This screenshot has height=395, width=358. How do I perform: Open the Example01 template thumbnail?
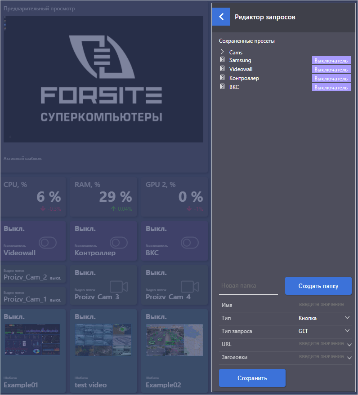tap(32, 340)
